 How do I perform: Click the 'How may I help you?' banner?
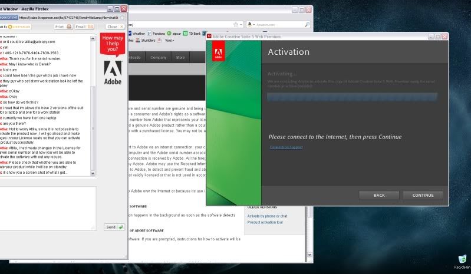(113, 45)
